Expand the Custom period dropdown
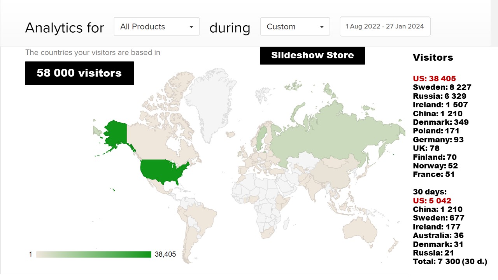Viewport: 498px width, 280px height. (x=295, y=27)
